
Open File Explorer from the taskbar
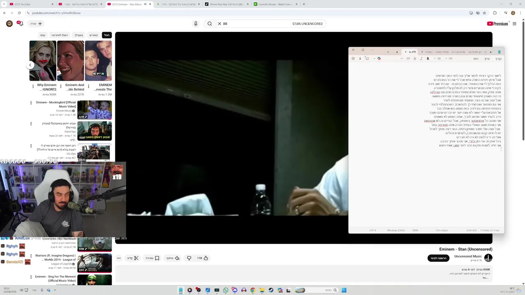coord(262,290)
